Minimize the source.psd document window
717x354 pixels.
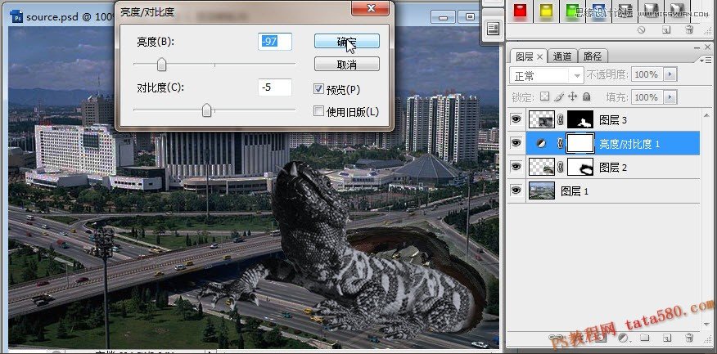coord(443,17)
